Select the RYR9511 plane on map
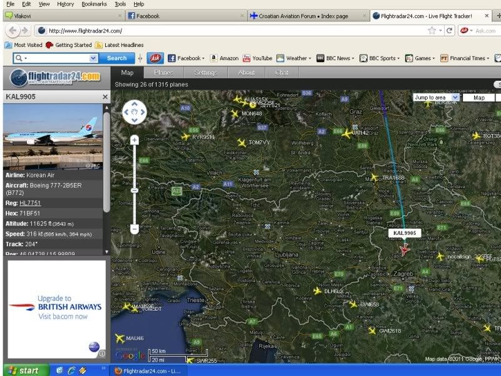This screenshot has width=501, height=376. pos(185,137)
